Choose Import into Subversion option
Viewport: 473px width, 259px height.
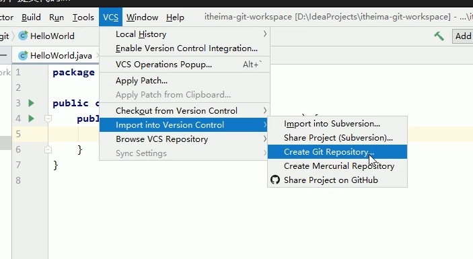(337, 124)
